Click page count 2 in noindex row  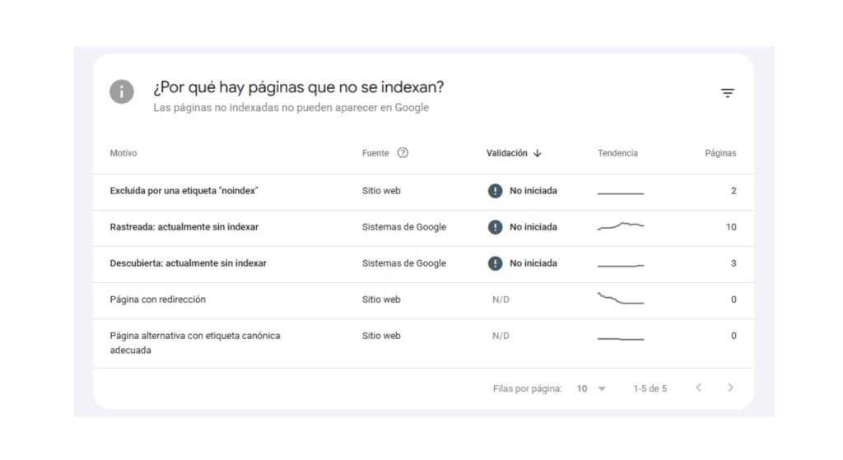click(734, 191)
